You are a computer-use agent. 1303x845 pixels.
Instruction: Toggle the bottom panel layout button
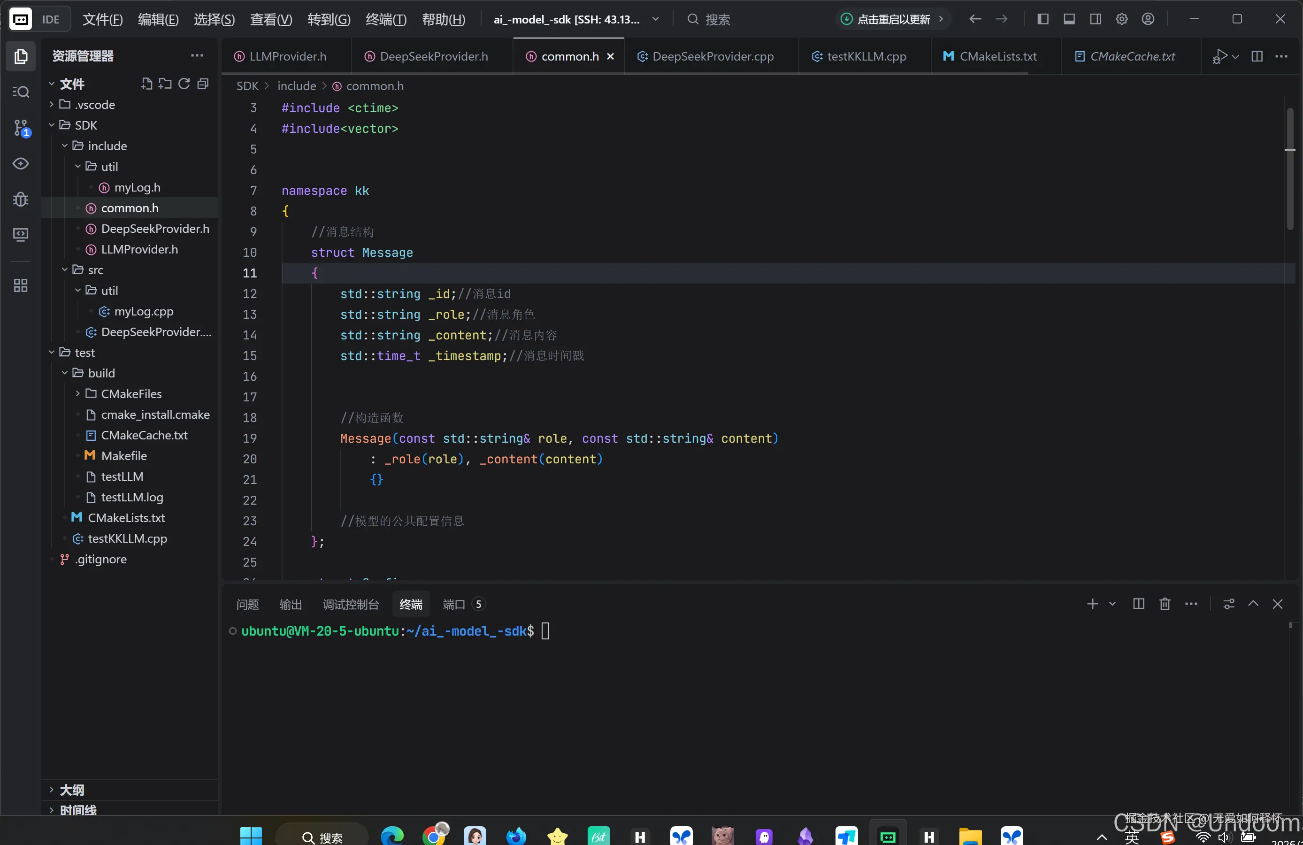[x=1069, y=19]
